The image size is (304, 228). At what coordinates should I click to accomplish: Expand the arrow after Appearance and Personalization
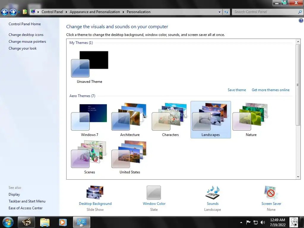[123, 12]
